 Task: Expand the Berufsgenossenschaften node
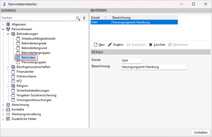coord(8,67)
